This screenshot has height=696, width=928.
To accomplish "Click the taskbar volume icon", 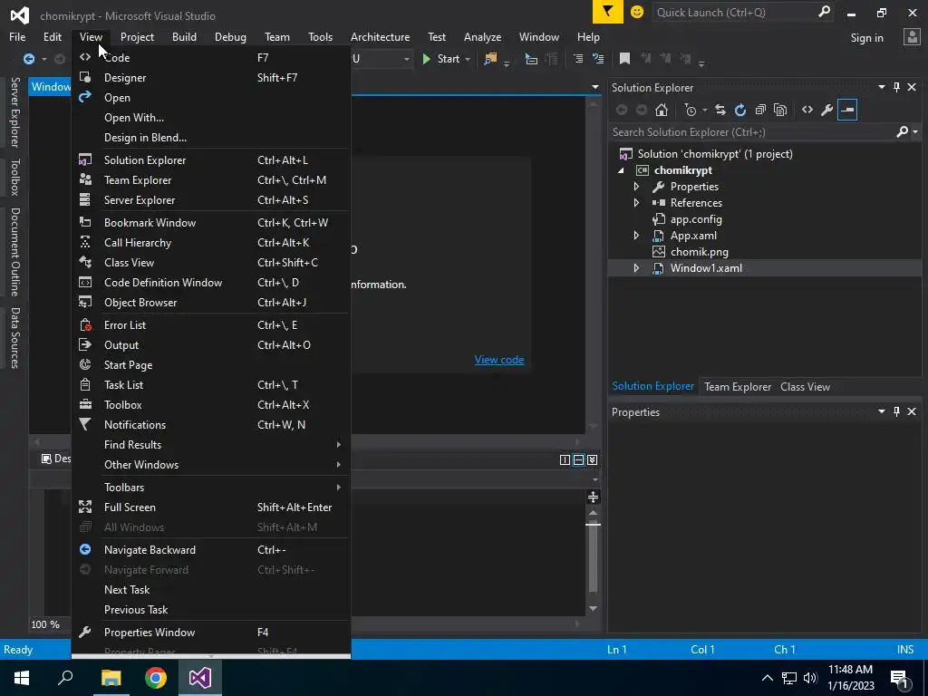I will (810, 678).
